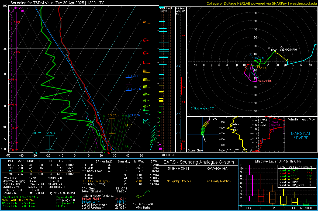Viewport: 318px width, 211px height.
Task: Click No Quality Matches under SEVERE HAIL
Action: click(x=218, y=181)
